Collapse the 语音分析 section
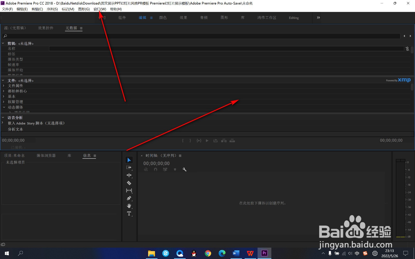Viewport: 415px width, 259px height. pos(3,118)
